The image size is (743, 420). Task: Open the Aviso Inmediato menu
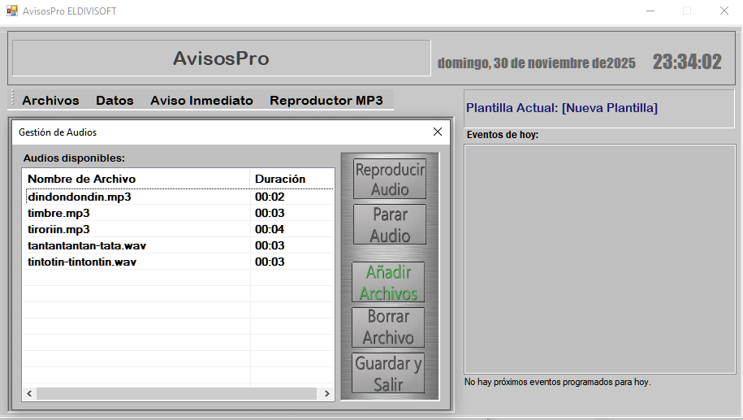201,101
